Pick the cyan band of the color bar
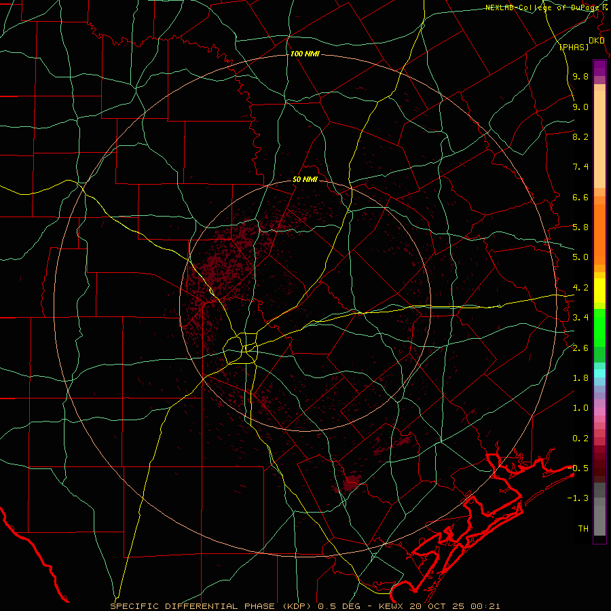 click(599, 373)
